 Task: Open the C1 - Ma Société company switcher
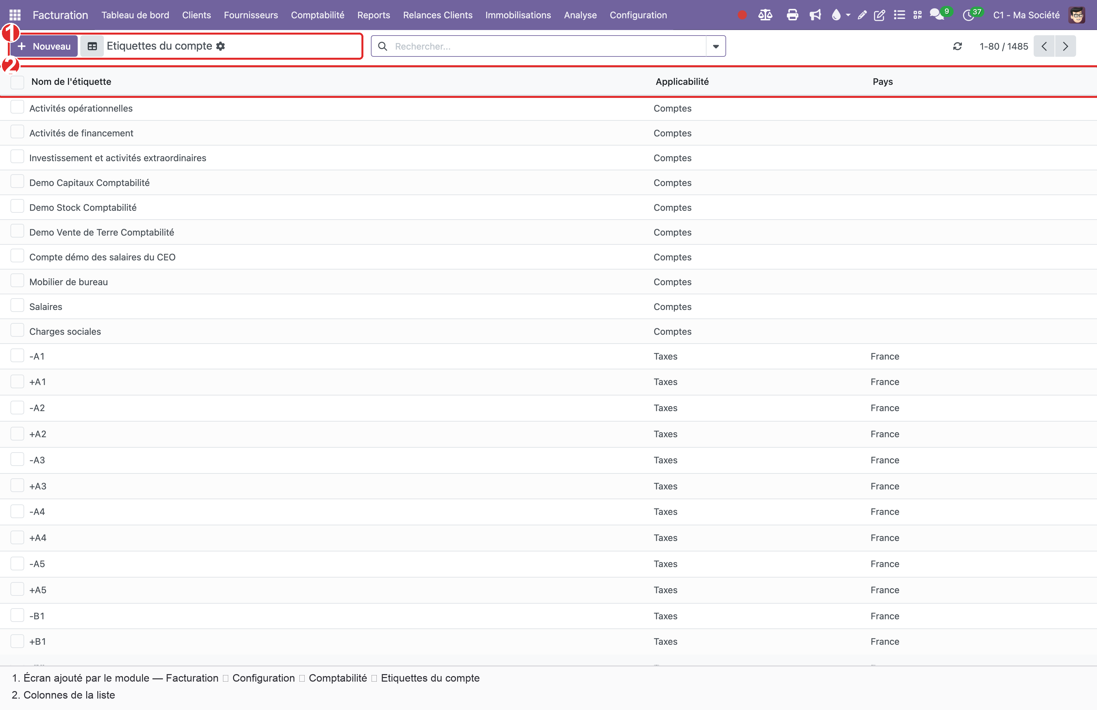[1026, 15]
